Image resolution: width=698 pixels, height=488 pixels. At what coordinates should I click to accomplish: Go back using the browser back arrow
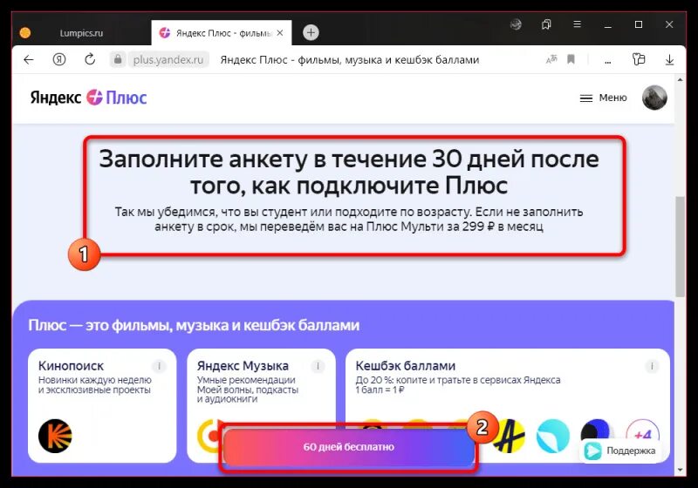29,59
